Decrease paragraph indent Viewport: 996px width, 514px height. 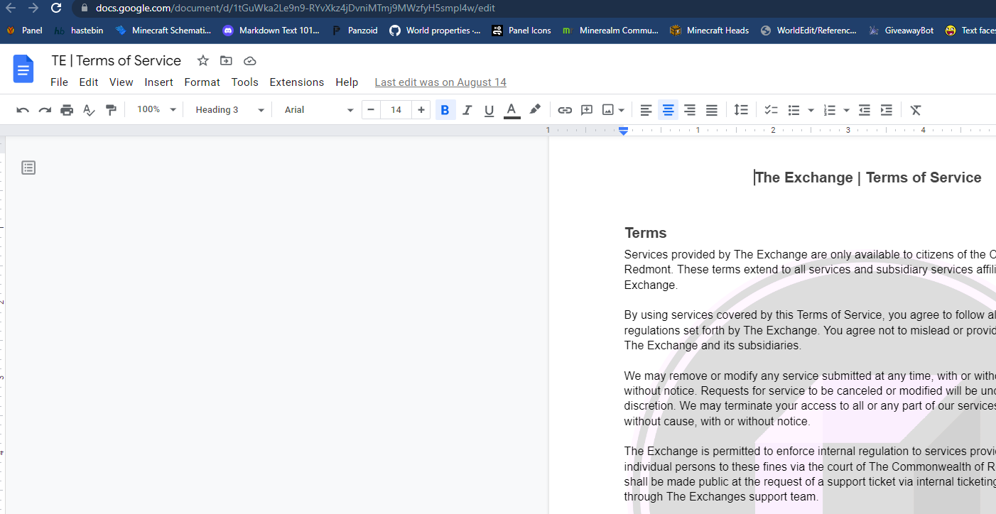tap(864, 110)
